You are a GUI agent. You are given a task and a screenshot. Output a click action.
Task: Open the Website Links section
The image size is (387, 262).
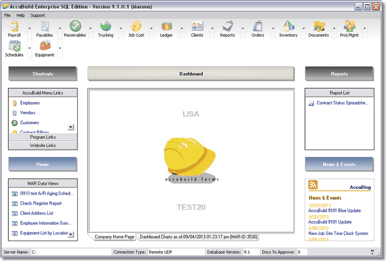(43, 146)
